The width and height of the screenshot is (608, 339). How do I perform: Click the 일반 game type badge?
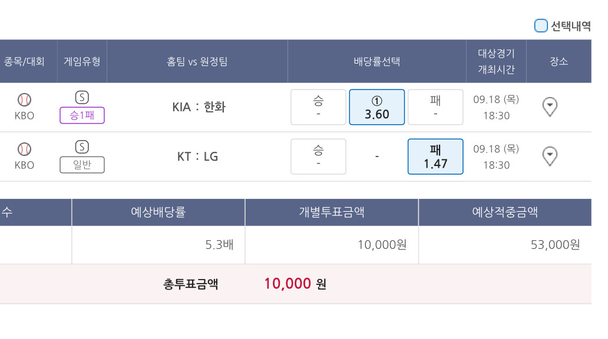point(82,165)
